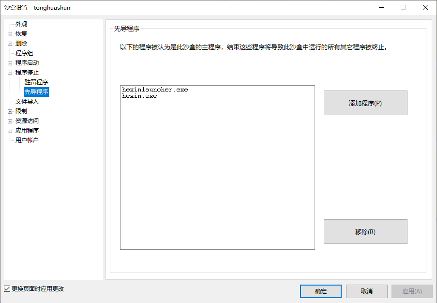
Task: Select 资源访问 in the tree
Action: point(27,121)
